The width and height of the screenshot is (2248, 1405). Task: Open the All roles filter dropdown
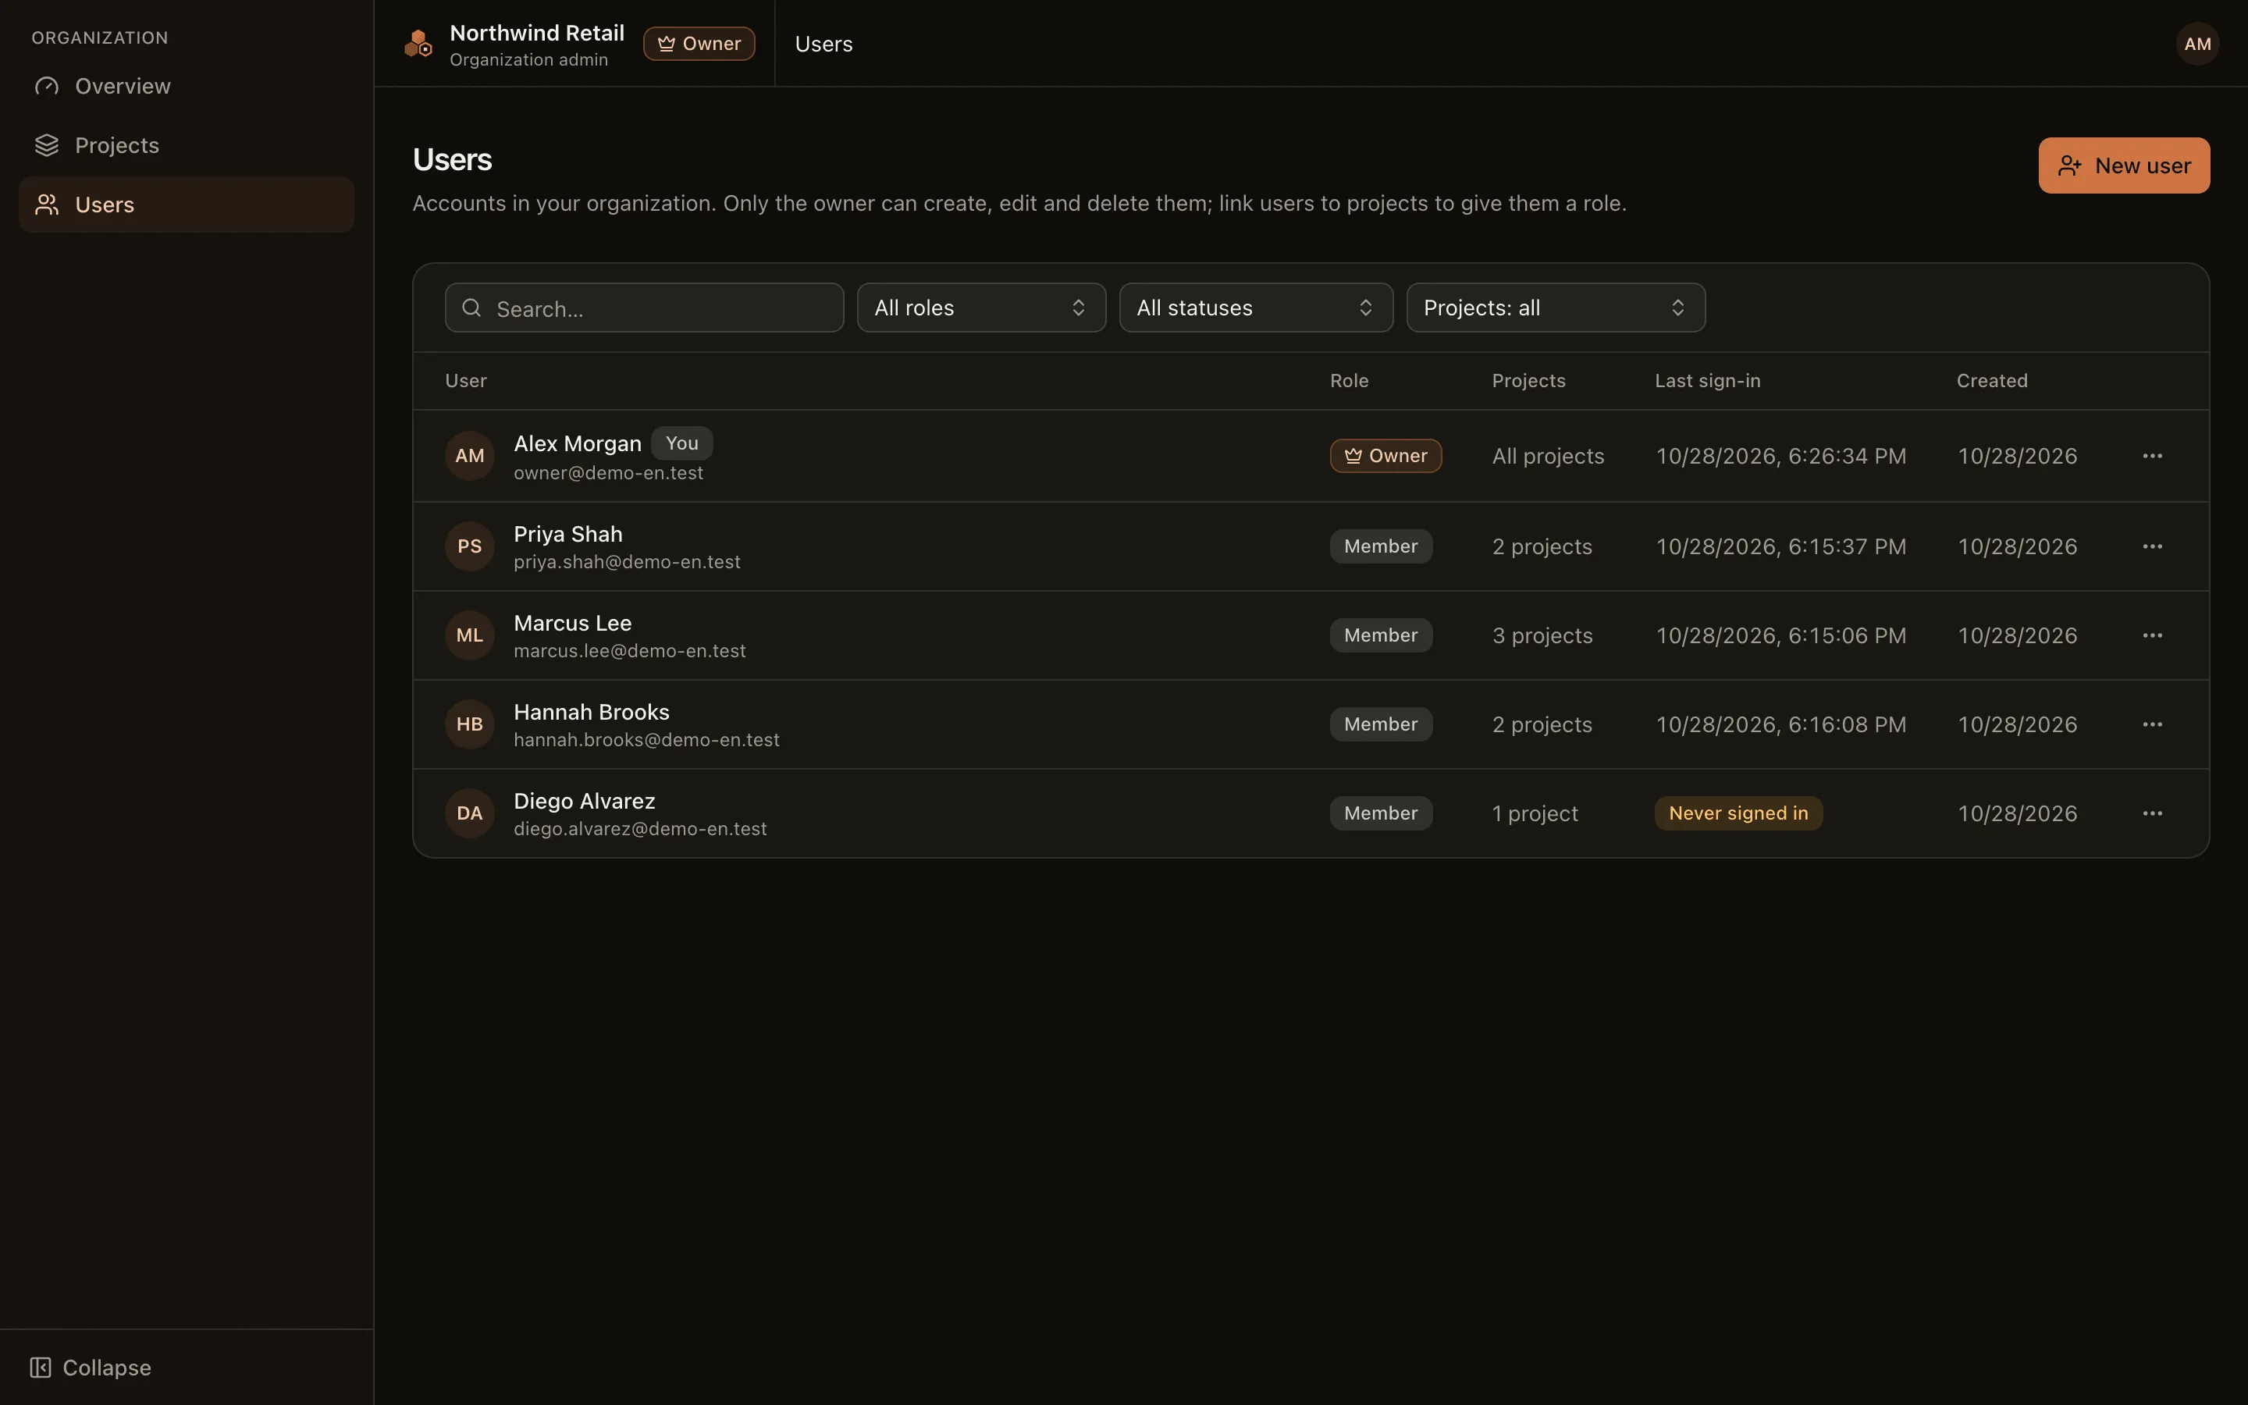click(x=981, y=308)
